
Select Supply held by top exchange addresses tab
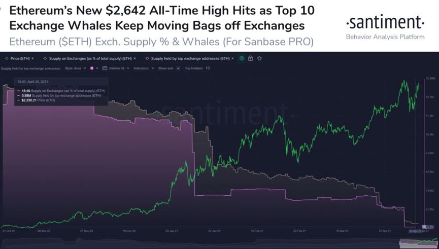190,58
